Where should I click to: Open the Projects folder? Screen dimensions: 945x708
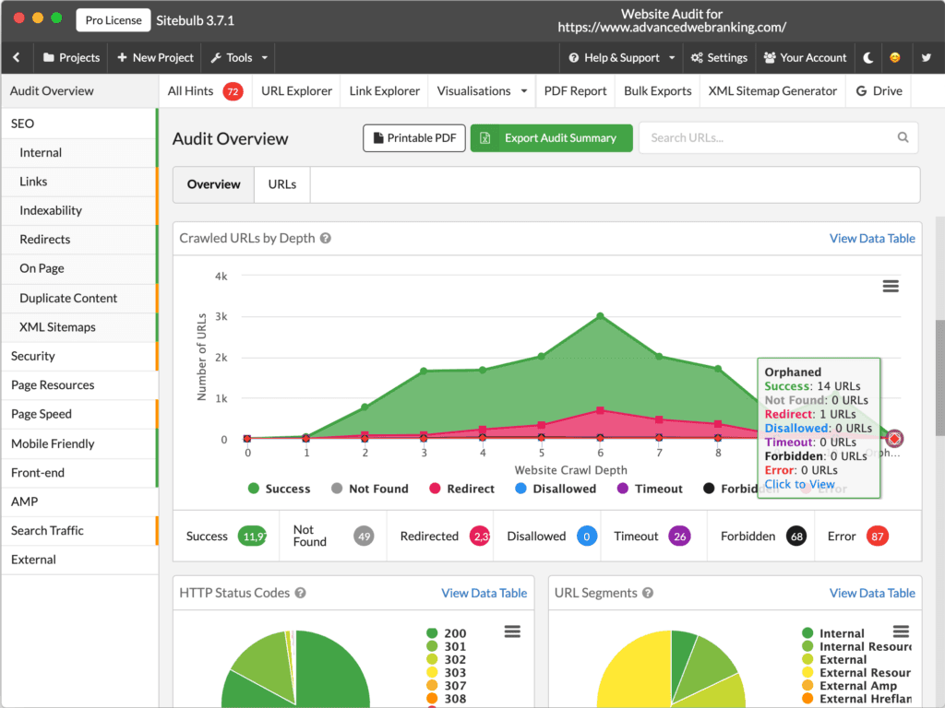(72, 58)
